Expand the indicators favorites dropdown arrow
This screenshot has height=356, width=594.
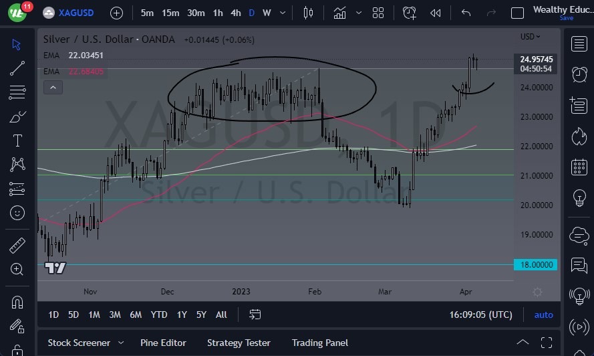(x=358, y=13)
